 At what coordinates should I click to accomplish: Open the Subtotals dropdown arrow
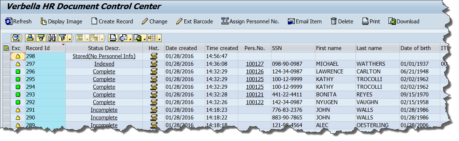pos(102,38)
